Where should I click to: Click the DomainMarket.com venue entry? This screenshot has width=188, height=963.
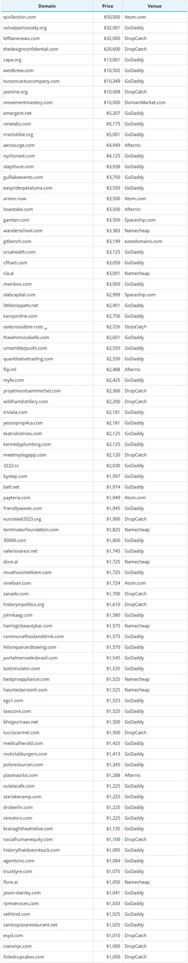[x=145, y=102]
